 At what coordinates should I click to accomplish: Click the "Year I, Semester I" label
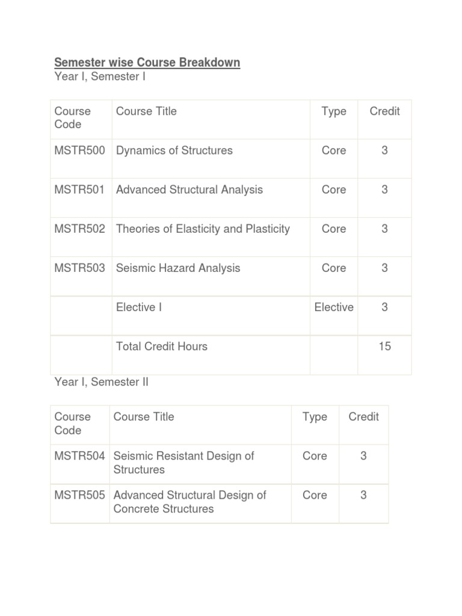(x=100, y=77)
